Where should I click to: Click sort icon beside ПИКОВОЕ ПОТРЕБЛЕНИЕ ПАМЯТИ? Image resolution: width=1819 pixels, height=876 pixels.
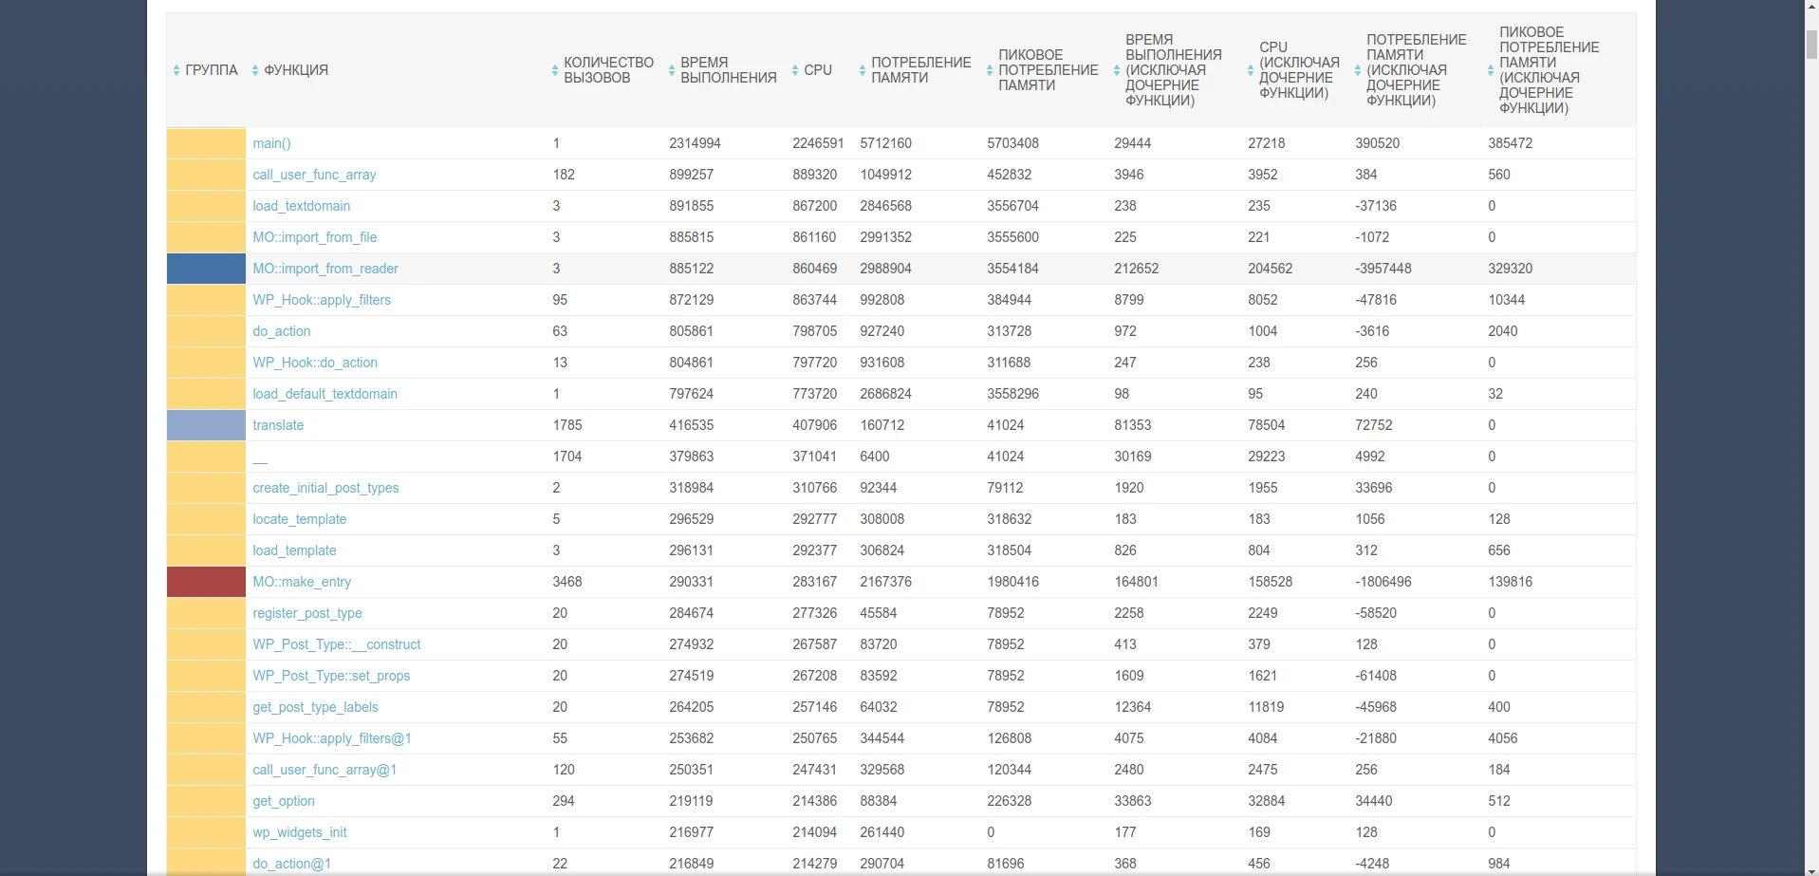coord(990,70)
